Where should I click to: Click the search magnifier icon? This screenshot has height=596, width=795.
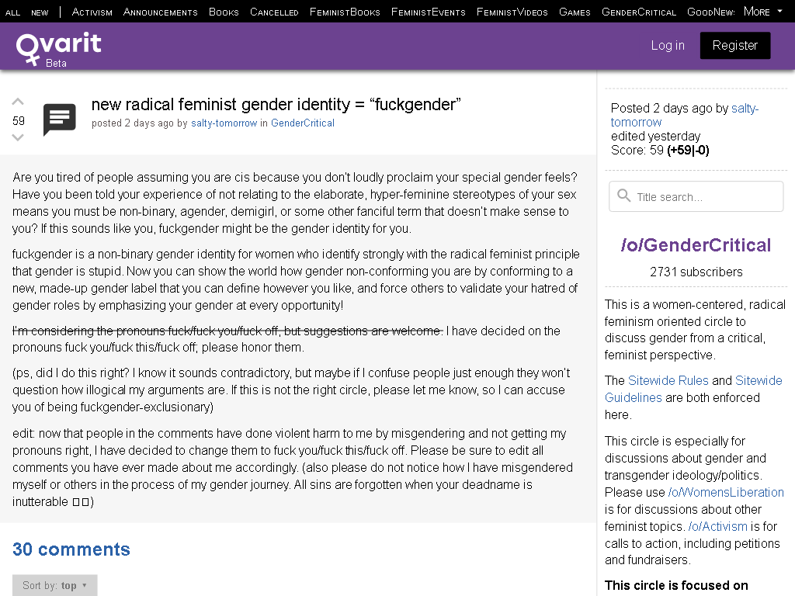pos(623,196)
